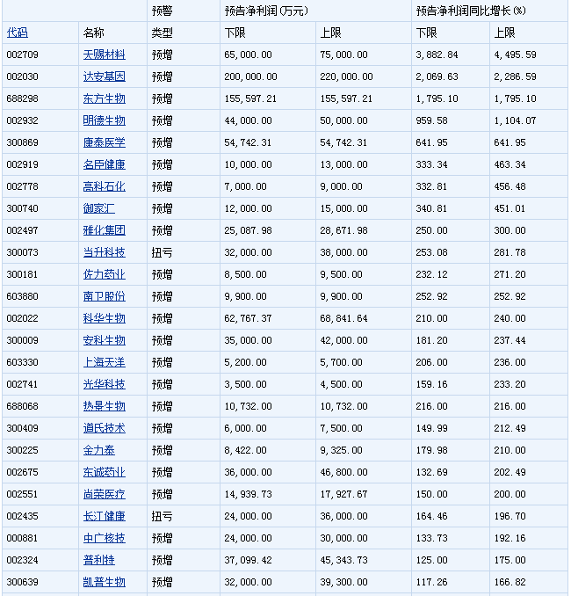The image size is (571, 596).
Task: Open the 普利特 stock link
Action: tap(98, 560)
